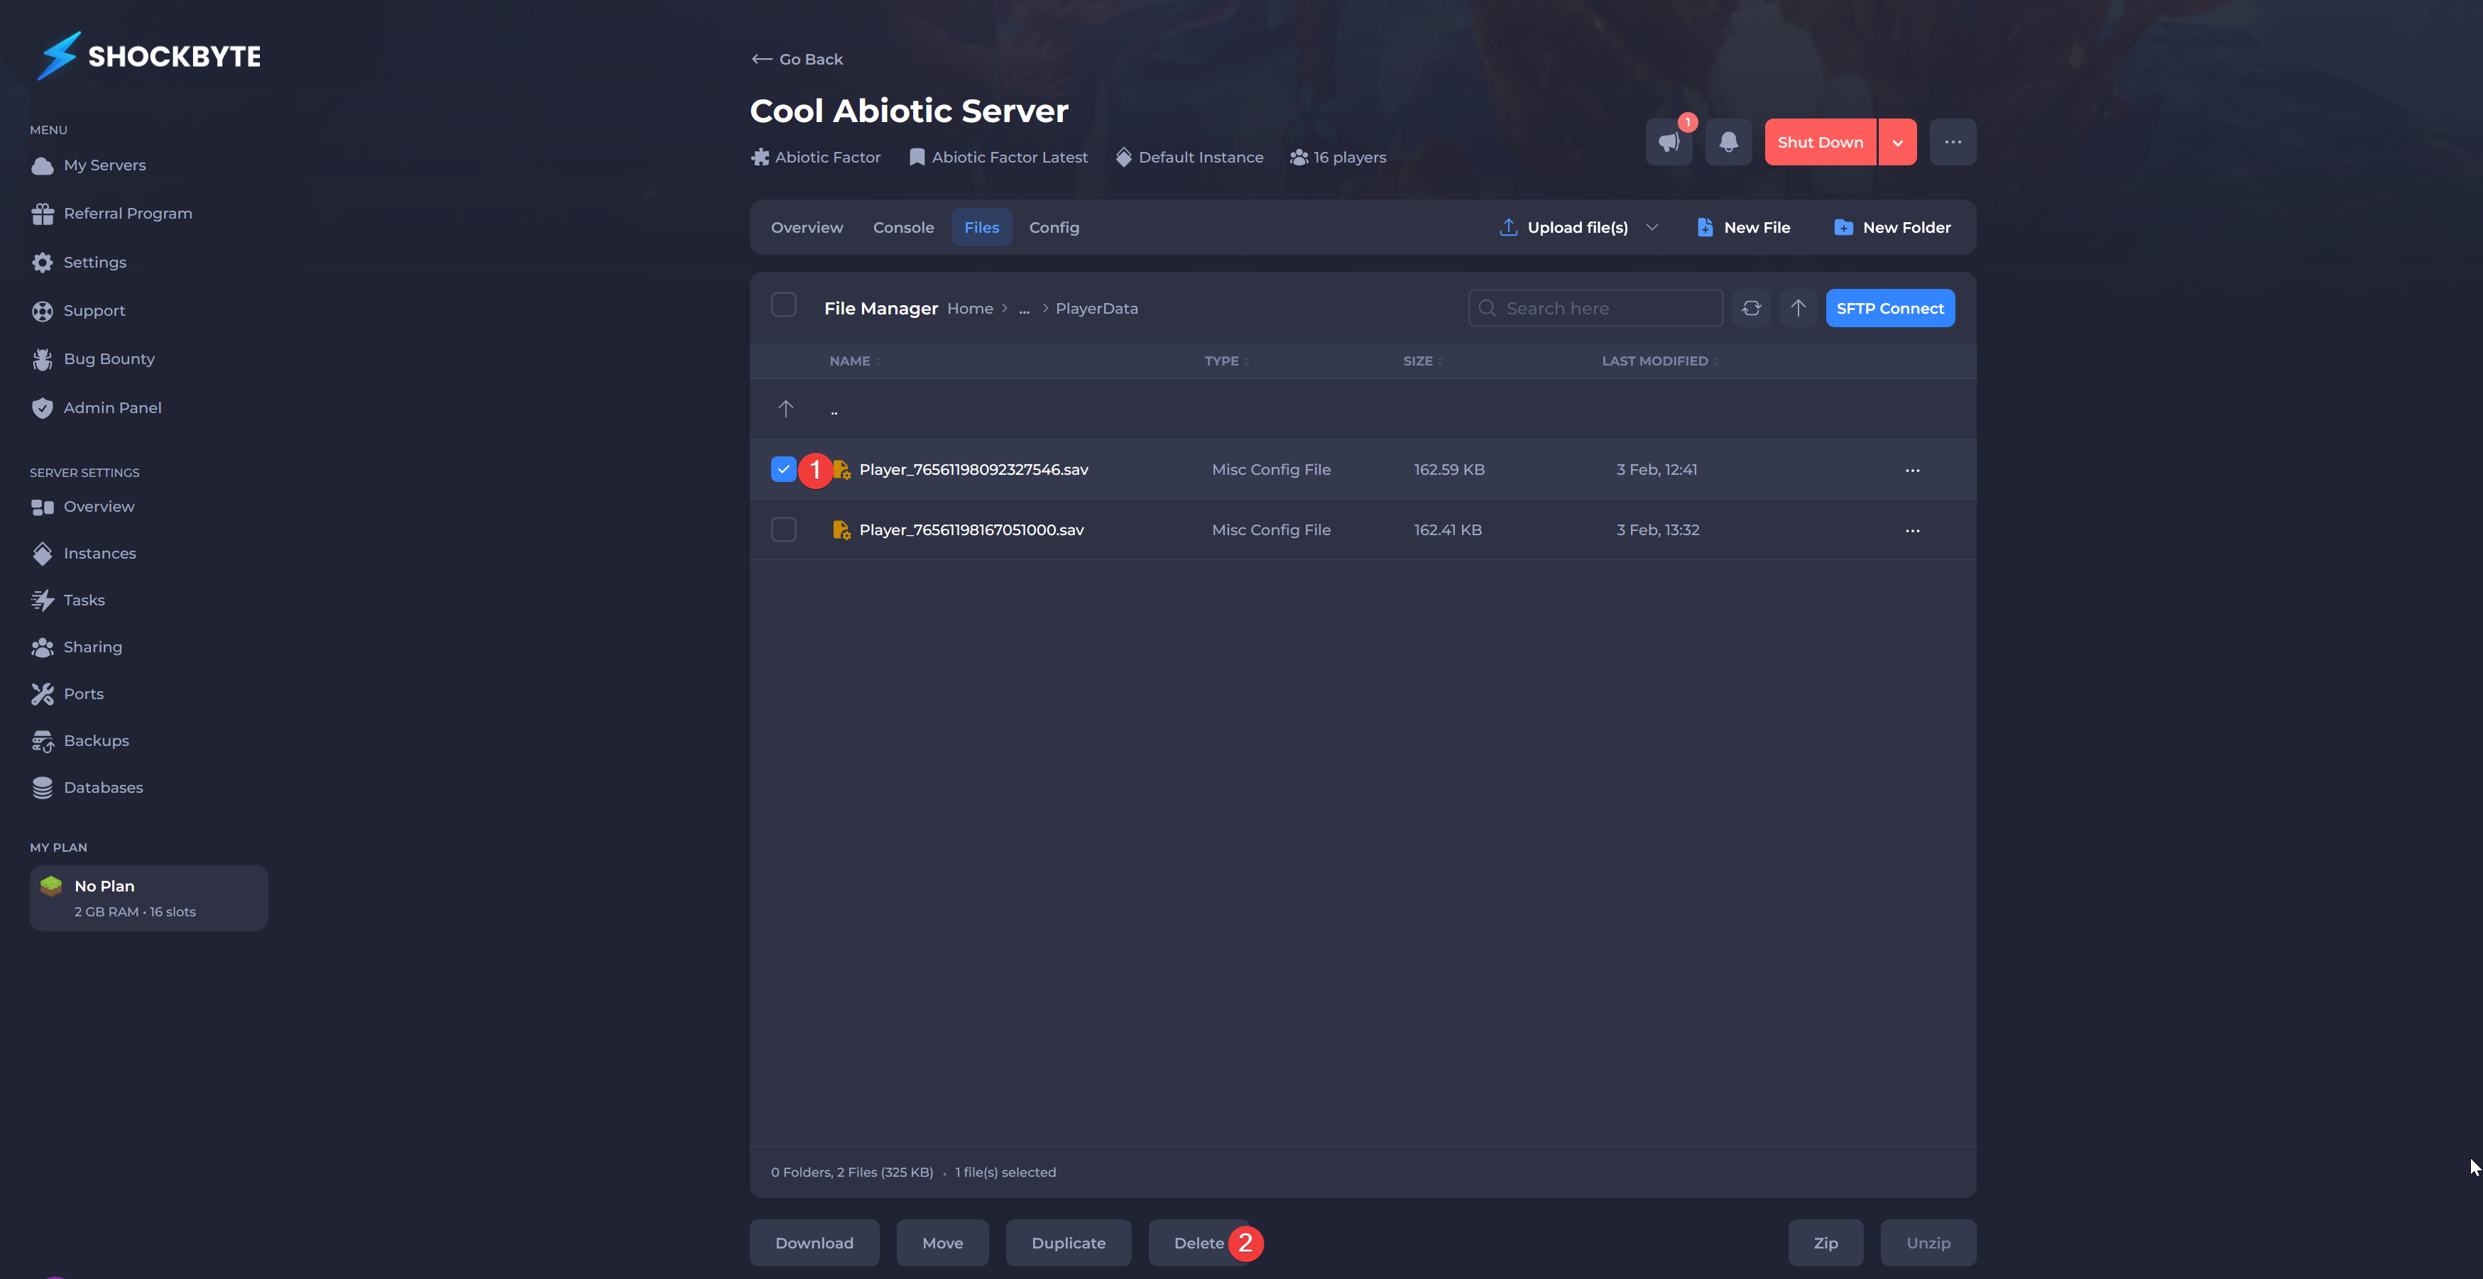The image size is (2483, 1279).
Task: Switch to the Overview tab
Action: pos(807,227)
